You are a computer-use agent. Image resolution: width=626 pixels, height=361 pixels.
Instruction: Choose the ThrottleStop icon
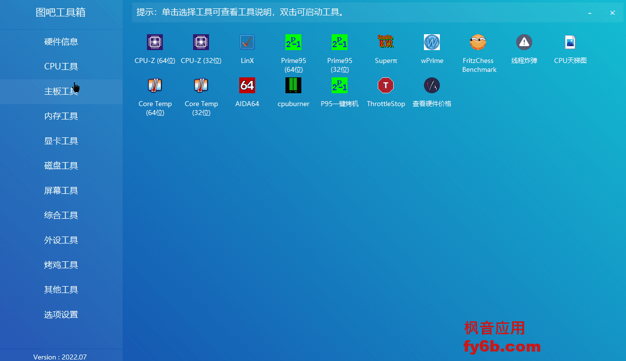386,85
